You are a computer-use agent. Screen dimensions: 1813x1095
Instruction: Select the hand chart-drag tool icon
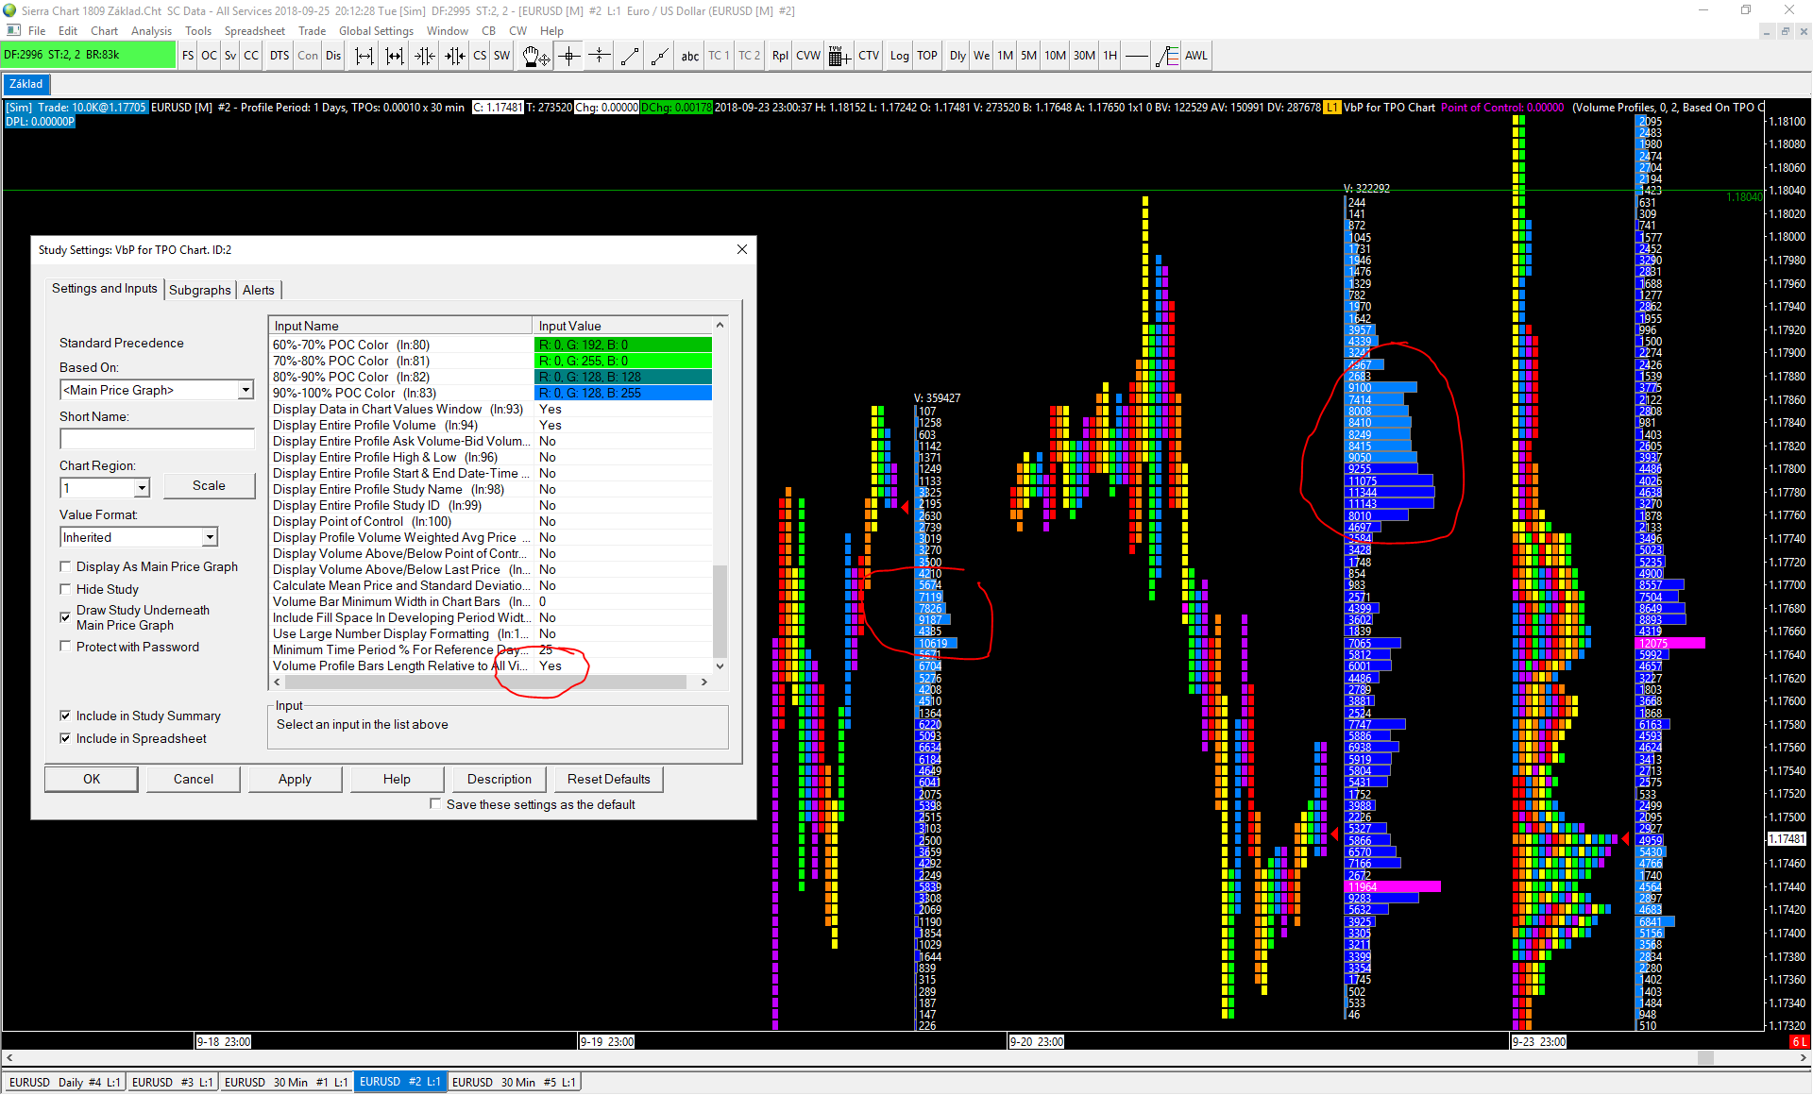(x=535, y=56)
